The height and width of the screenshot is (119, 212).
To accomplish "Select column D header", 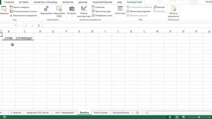I will [40, 31].
